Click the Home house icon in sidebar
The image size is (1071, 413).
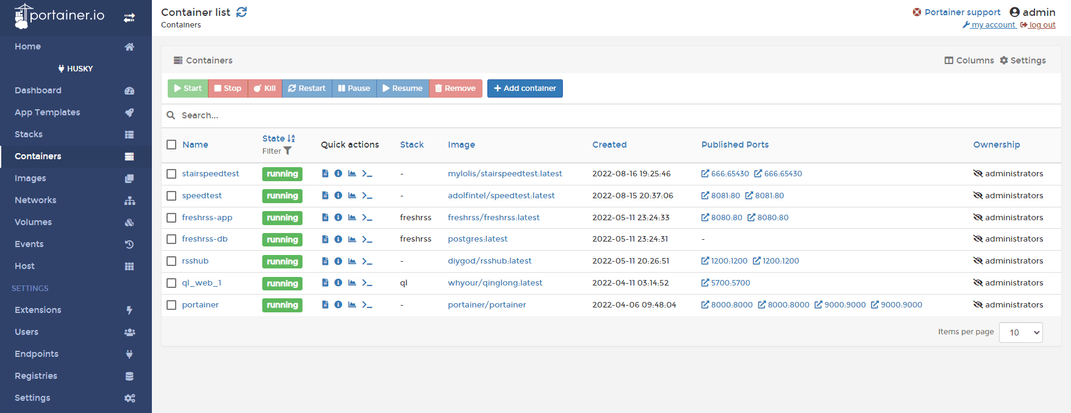pos(129,47)
